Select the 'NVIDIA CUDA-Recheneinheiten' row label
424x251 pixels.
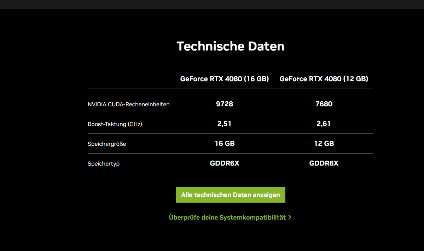(128, 104)
